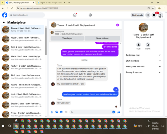Image resolution: width=167 pixels, height=134 pixels.
Task: Open TJ conversation in list
Action: [22, 77]
